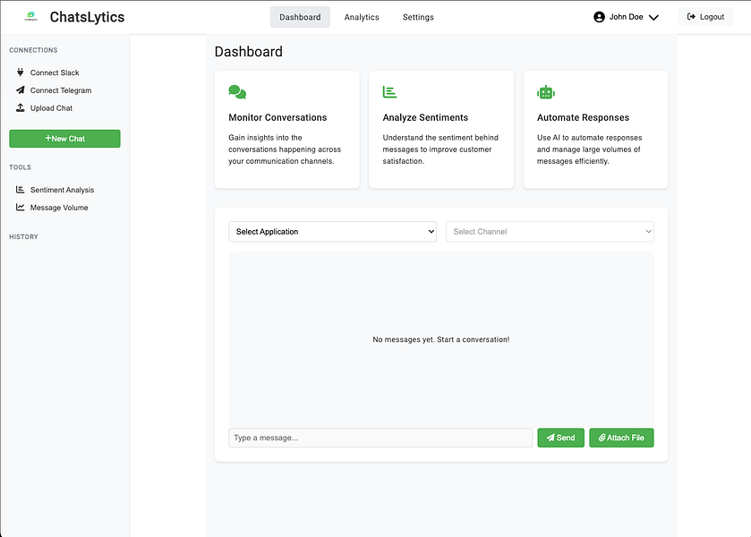Start a new chat with +New Chat
This screenshot has width=751, height=537.
[64, 139]
